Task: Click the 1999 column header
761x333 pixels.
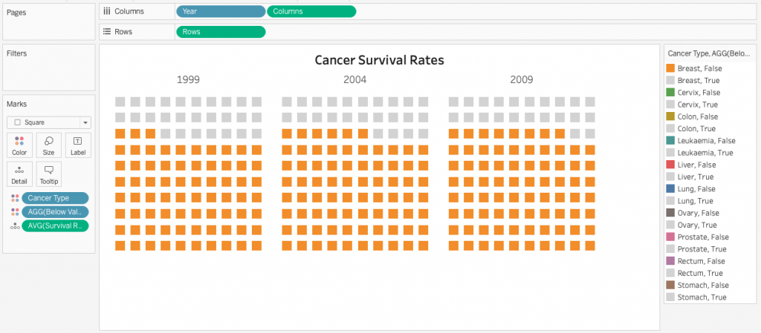Action: 187,79
